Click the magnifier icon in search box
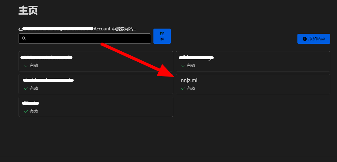The height and width of the screenshot is (162, 337). pyautogui.click(x=24, y=39)
